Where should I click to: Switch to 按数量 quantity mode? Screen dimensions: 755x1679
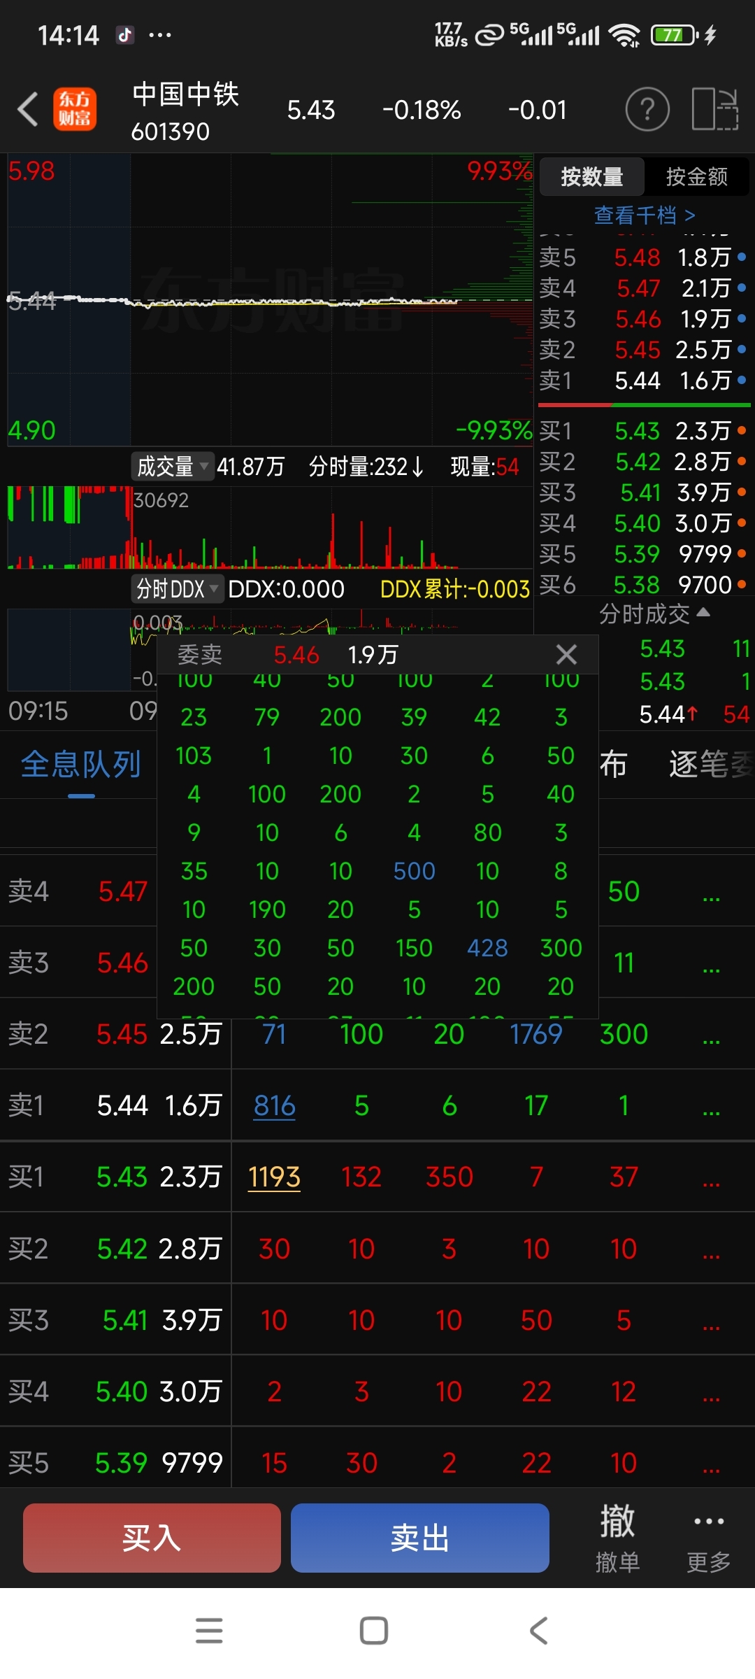click(x=592, y=177)
